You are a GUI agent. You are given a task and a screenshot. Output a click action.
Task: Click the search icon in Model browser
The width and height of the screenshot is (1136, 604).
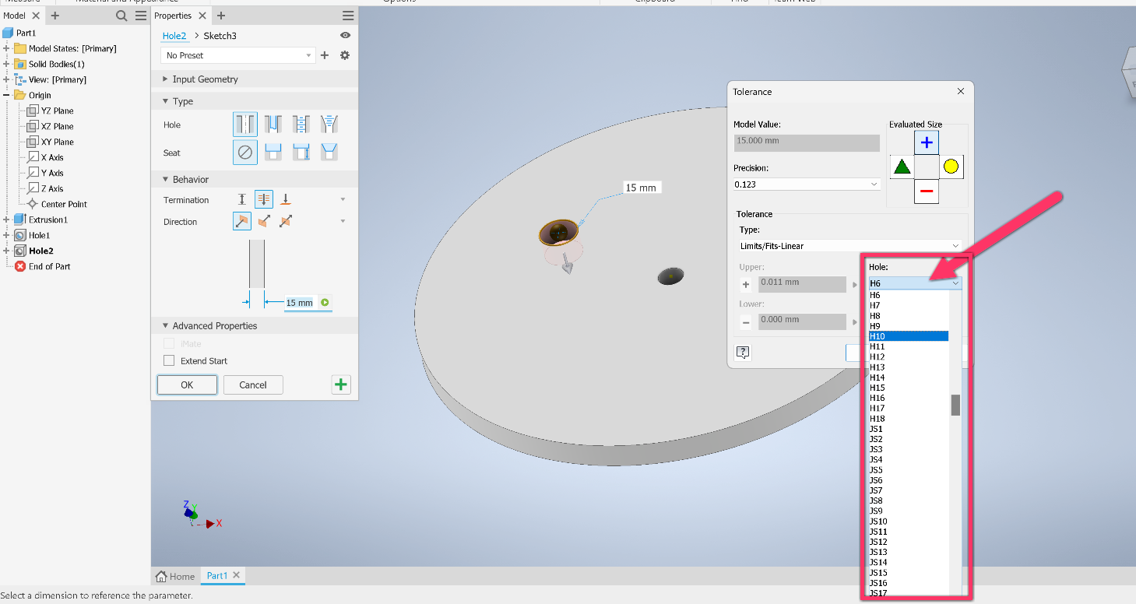click(x=121, y=16)
